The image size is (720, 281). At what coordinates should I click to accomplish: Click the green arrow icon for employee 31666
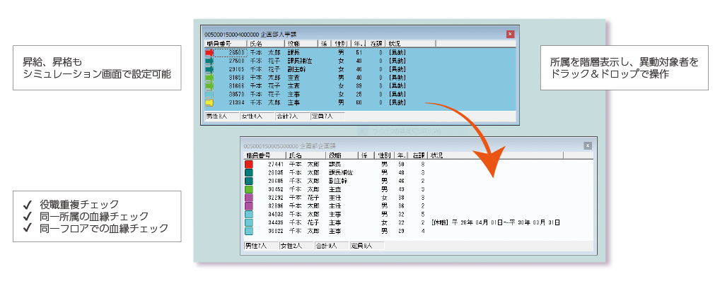tap(209, 85)
